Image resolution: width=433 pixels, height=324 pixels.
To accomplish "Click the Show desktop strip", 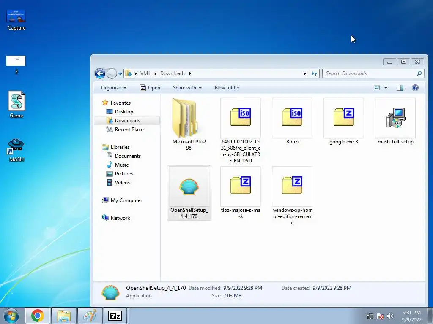I will pos(430,316).
